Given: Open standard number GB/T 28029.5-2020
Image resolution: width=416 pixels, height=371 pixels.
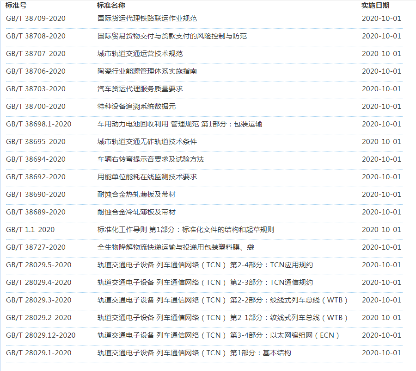Looking at the screenshot, I should pyautogui.click(x=38, y=265).
